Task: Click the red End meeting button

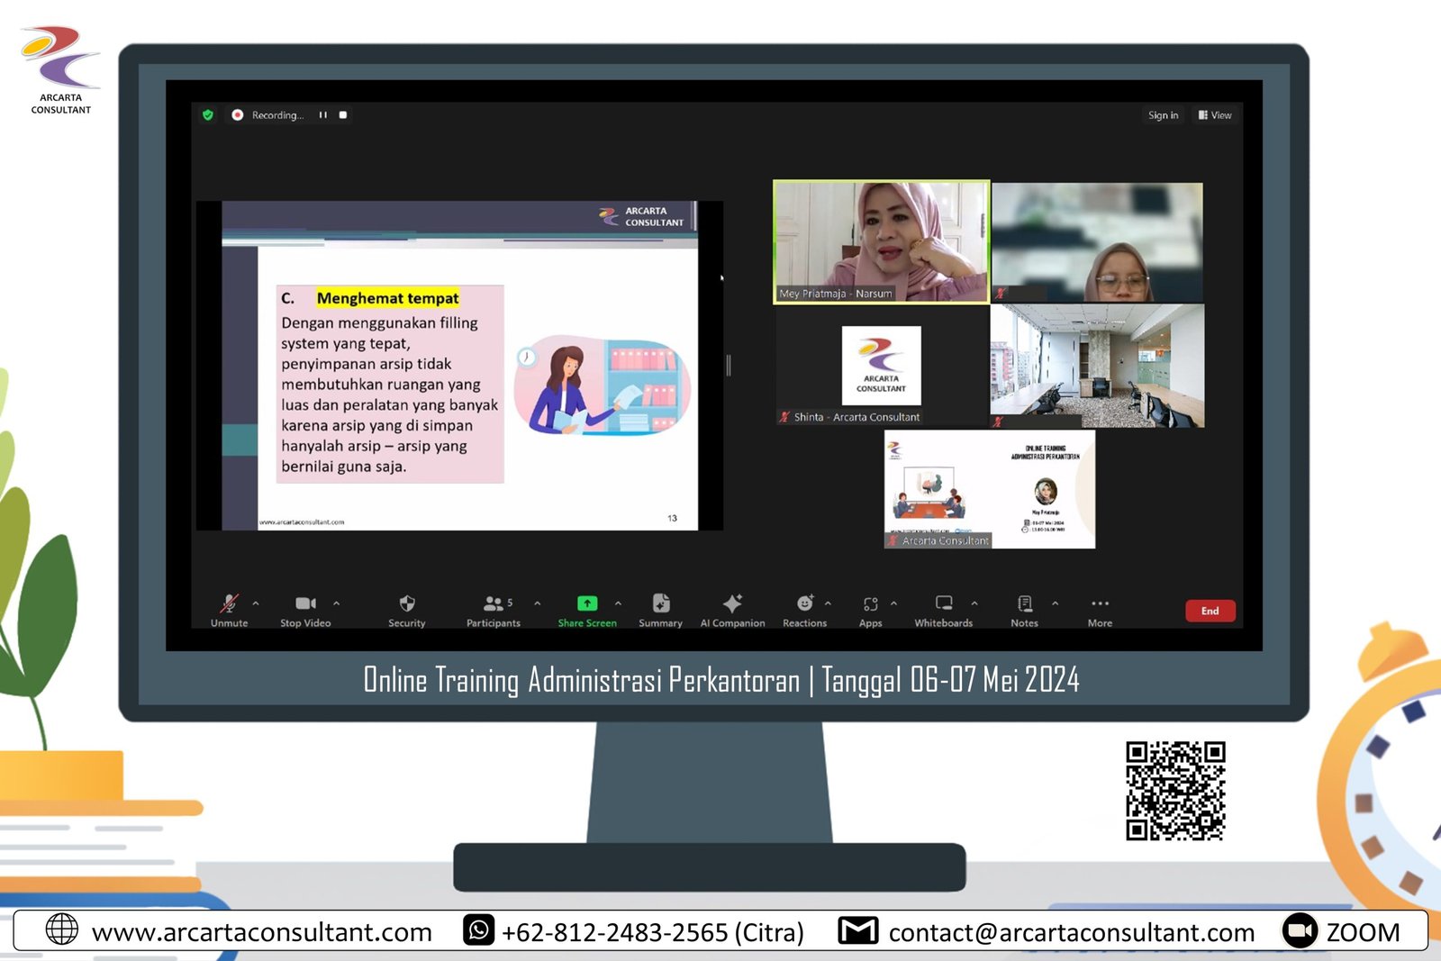Action: [1210, 611]
